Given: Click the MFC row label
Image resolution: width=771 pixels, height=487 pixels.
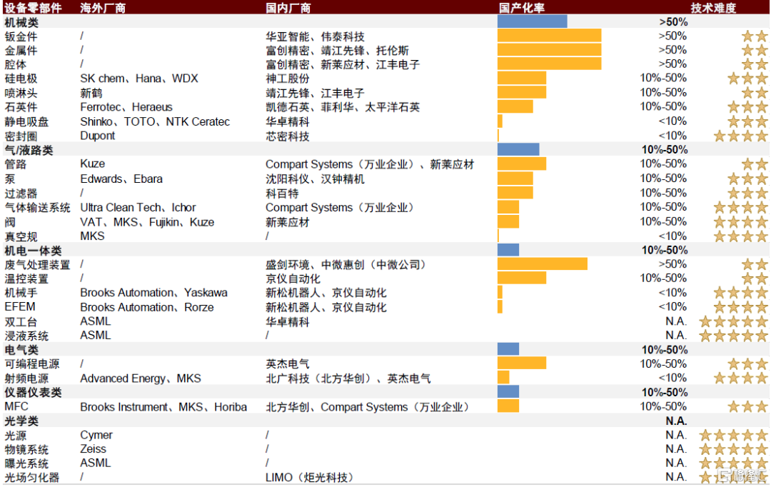Looking at the screenshot, I should (16, 407).
